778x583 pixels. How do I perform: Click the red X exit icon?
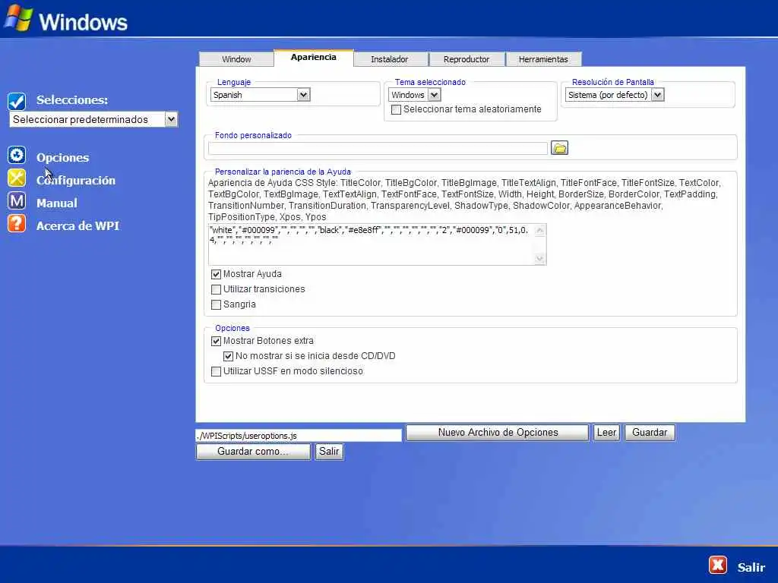click(x=717, y=565)
